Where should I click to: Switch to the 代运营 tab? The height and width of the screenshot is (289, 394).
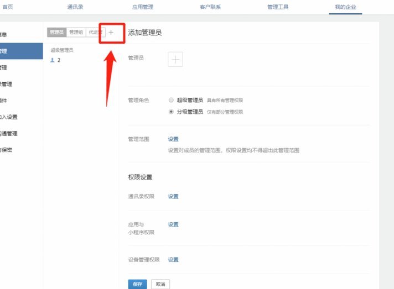point(96,33)
